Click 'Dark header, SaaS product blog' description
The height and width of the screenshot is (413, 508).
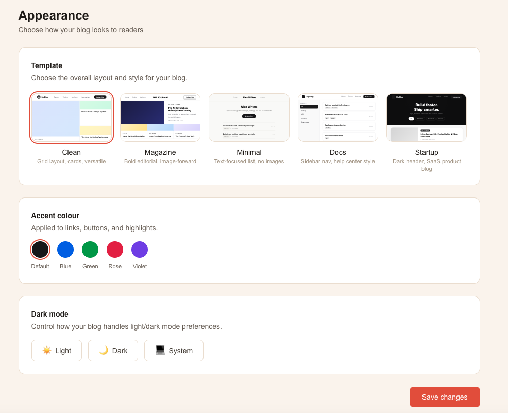(427, 165)
